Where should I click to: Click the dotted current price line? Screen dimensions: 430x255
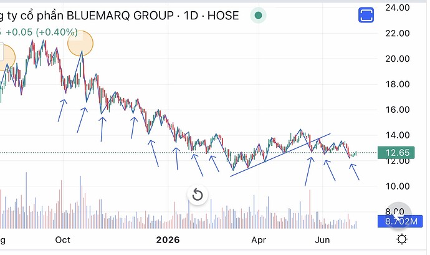coord(189,153)
